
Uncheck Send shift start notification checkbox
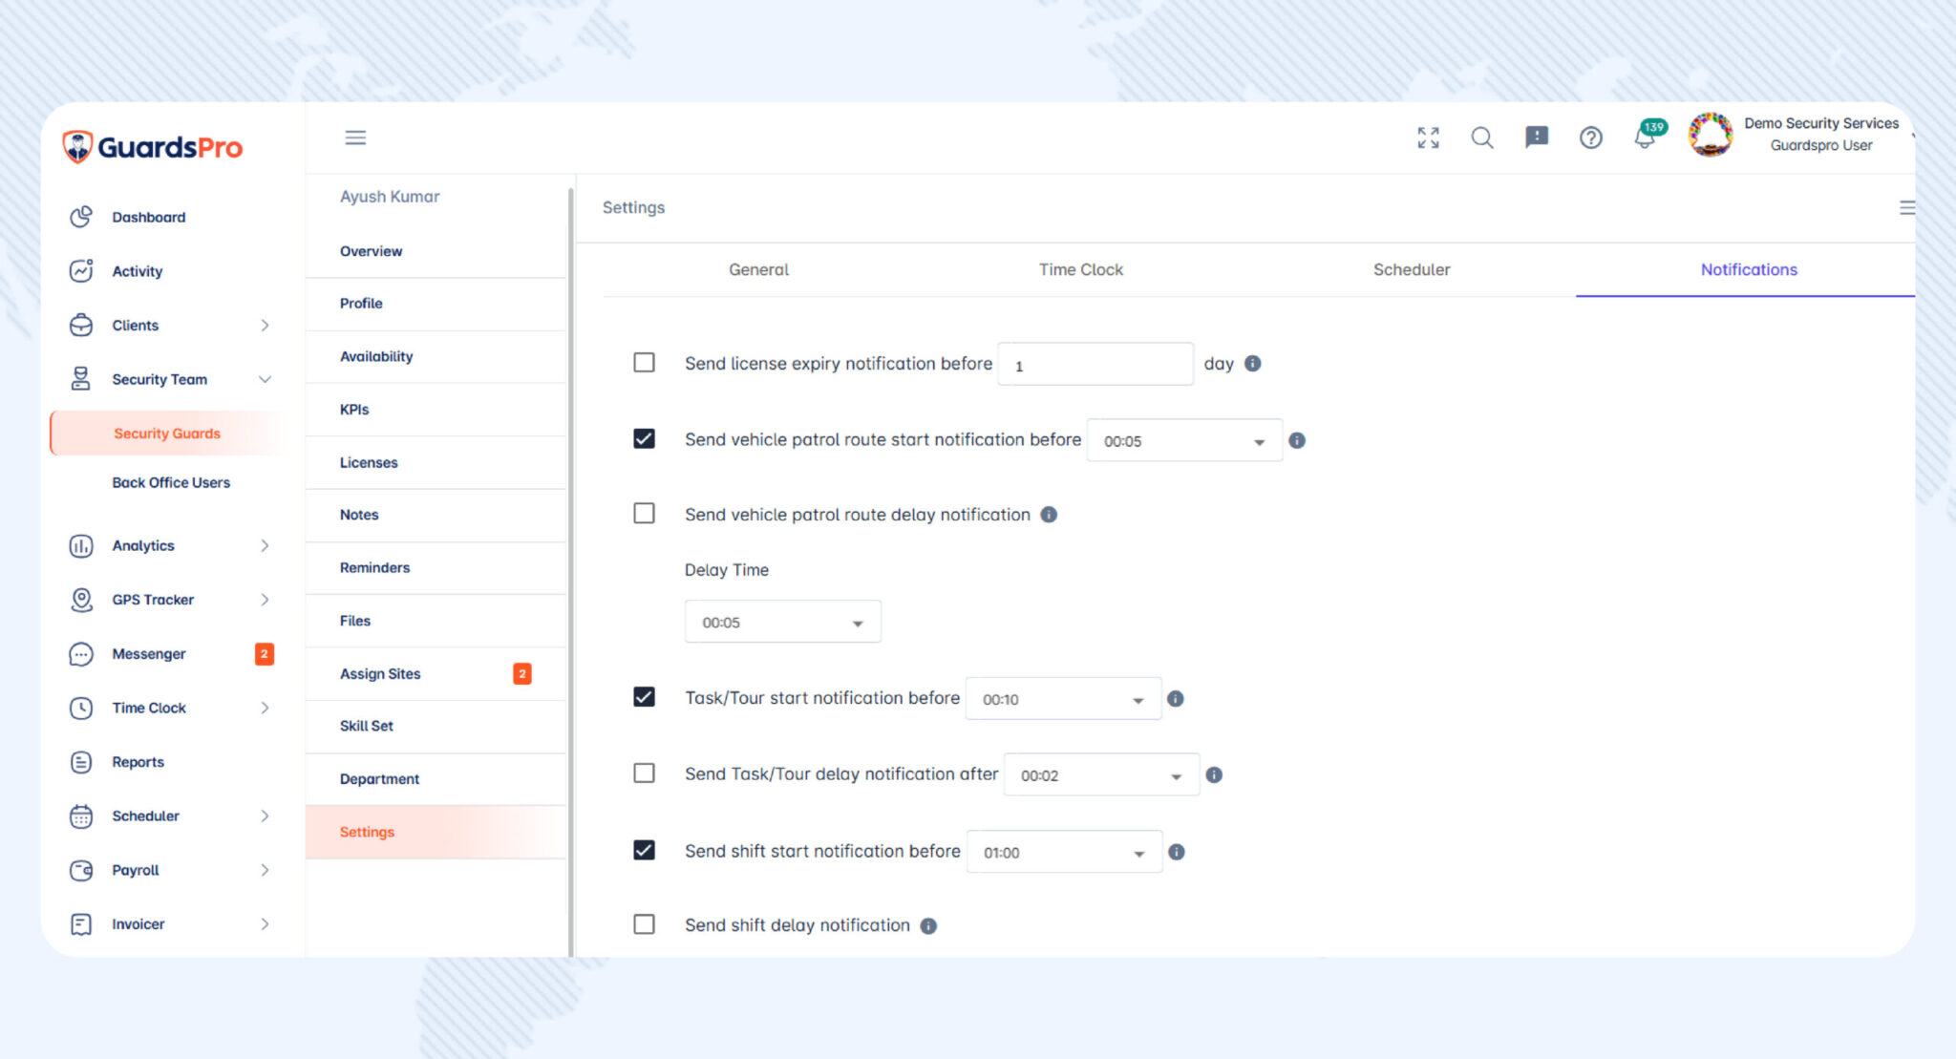[645, 850]
